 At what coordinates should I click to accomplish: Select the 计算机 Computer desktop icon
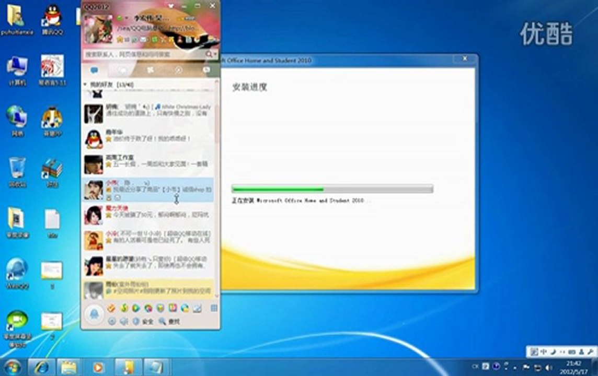click(x=17, y=71)
